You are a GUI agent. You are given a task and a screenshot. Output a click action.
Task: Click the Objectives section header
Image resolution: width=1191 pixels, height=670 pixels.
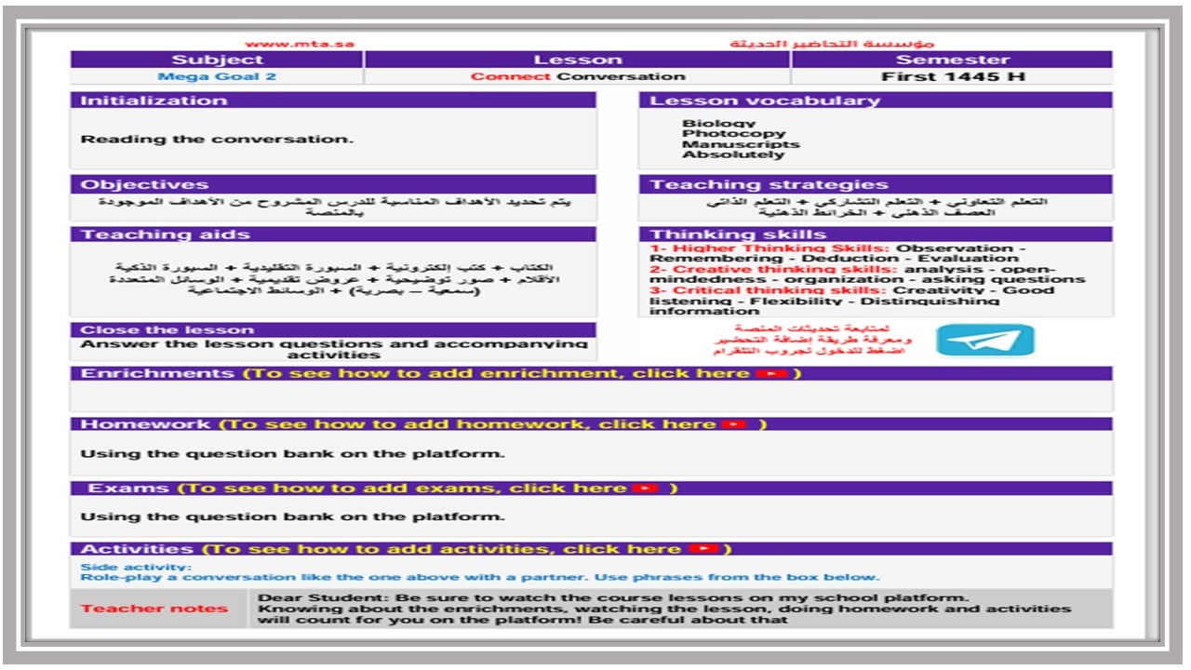pyautogui.click(x=334, y=184)
